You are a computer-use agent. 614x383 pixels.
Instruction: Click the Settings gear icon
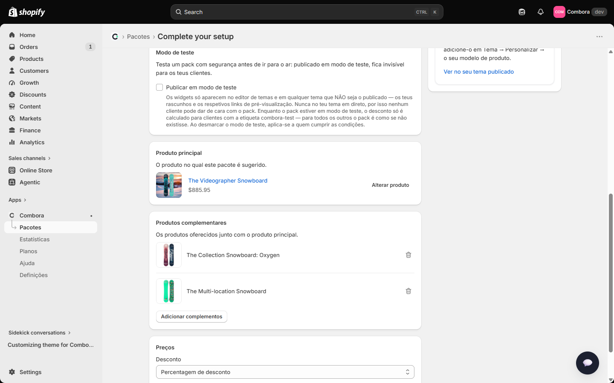coord(12,372)
